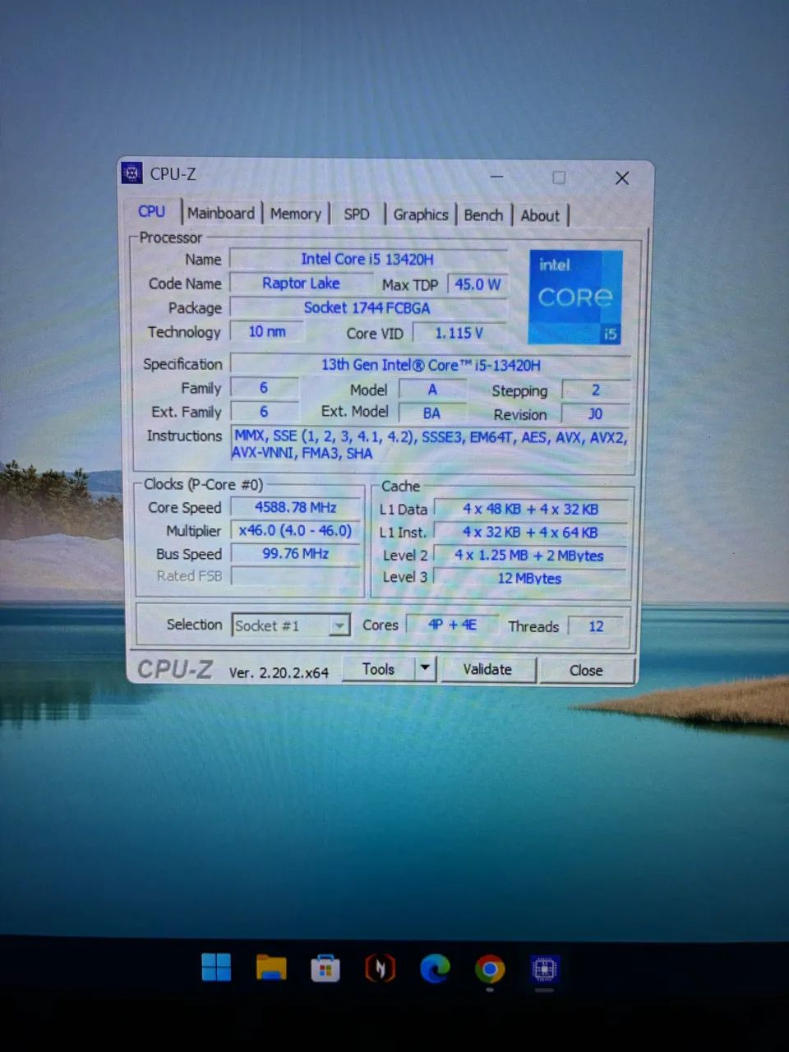This screenshot has height=1052, width=789.
Task: Click the Bus Speed value 99.76 MHz
Action: point(296,554)
